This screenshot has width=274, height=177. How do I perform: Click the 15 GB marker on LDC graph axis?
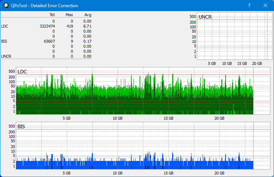[x=169, y=118]
